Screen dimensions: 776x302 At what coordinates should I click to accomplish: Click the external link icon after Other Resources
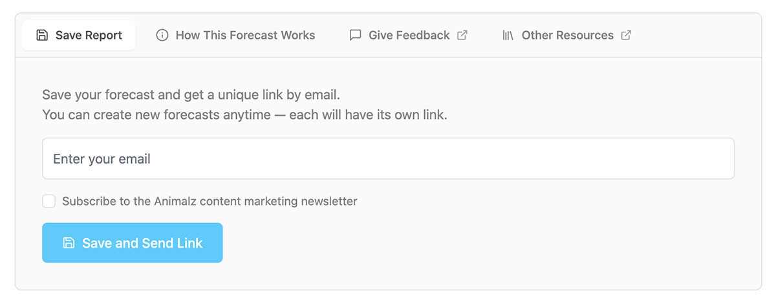pos(626,35)
